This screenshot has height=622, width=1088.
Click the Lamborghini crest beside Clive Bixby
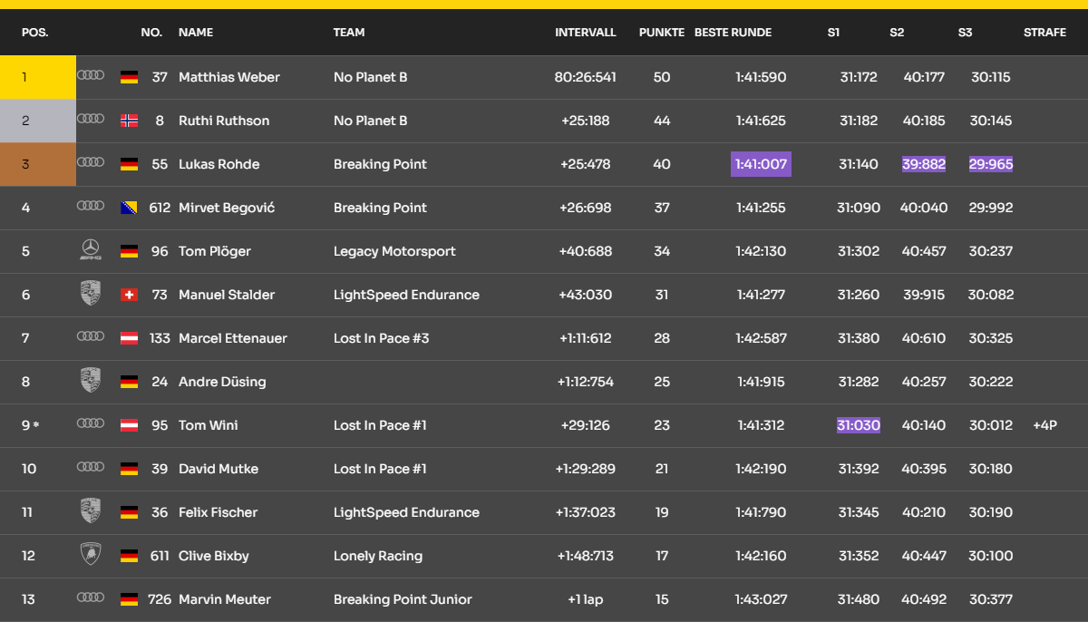point(91,555)
